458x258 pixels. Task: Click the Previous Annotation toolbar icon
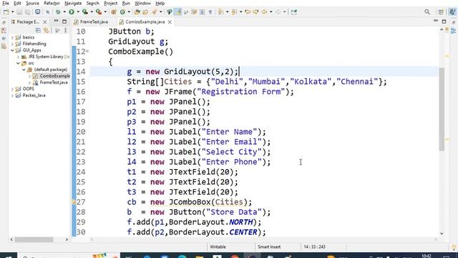click(234, 12)
